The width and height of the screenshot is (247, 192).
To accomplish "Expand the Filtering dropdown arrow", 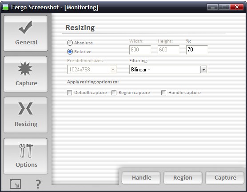I will (x=203, y=70).
